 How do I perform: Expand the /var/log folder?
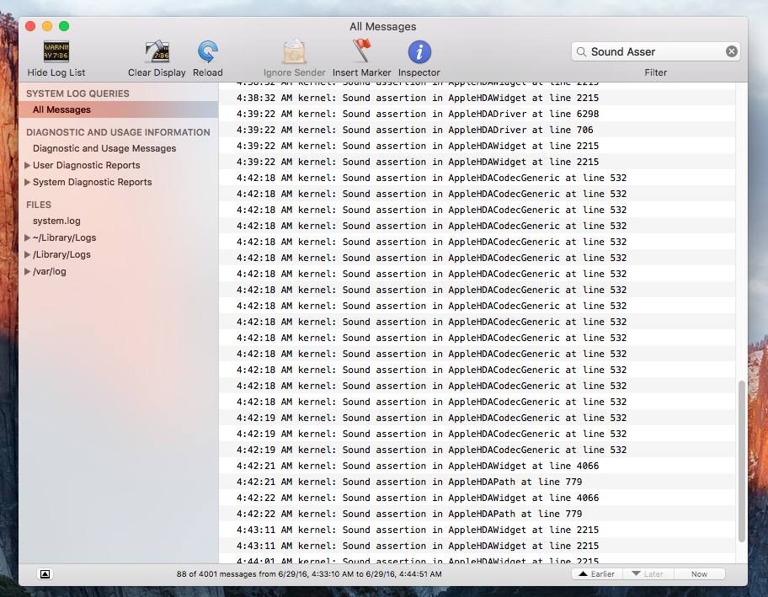click(28, 271)
